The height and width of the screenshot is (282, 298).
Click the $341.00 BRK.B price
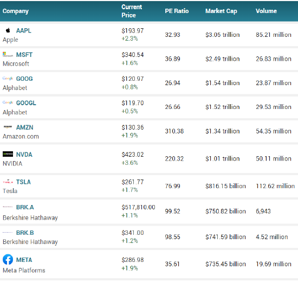point(133,233)
